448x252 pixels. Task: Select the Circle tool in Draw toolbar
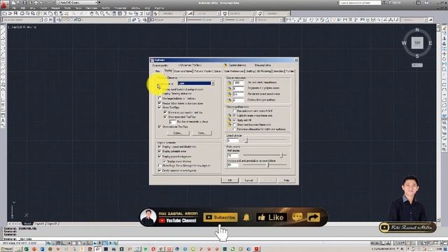pyautogui.click(x=3, y=59)
